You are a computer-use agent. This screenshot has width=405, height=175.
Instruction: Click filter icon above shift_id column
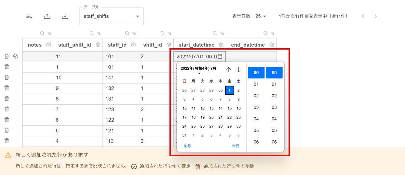coord(169,33)
